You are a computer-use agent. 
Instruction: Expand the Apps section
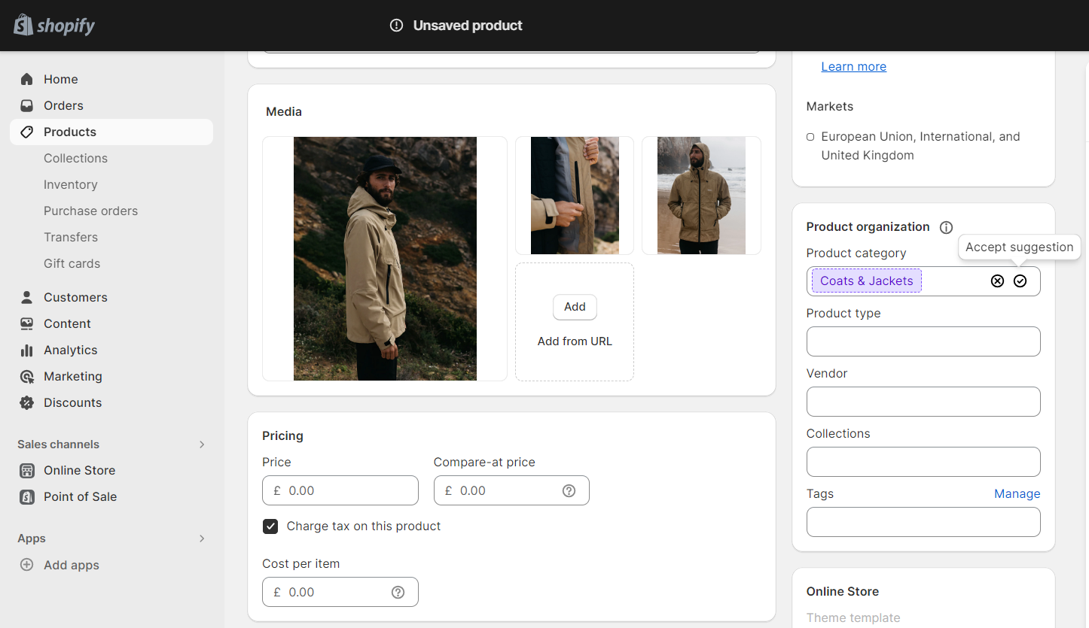pos(201,539)
